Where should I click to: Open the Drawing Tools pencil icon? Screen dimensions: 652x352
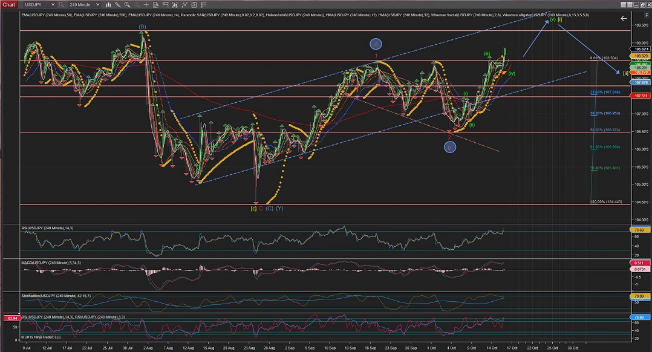click(117, 4)
